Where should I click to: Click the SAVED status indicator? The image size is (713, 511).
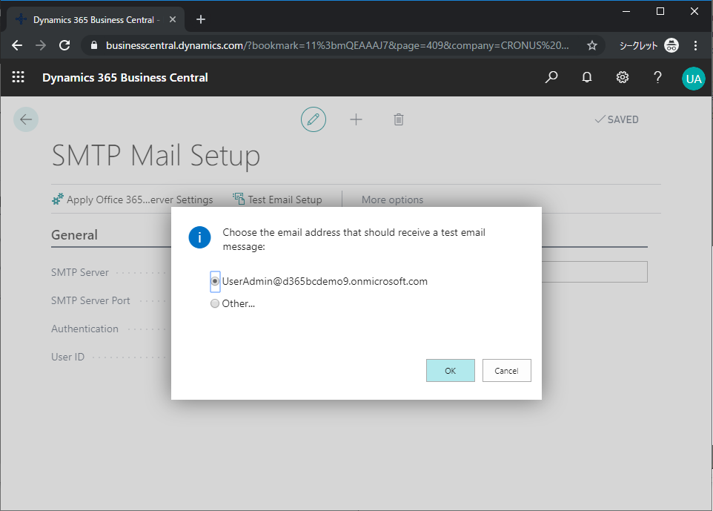617,119
